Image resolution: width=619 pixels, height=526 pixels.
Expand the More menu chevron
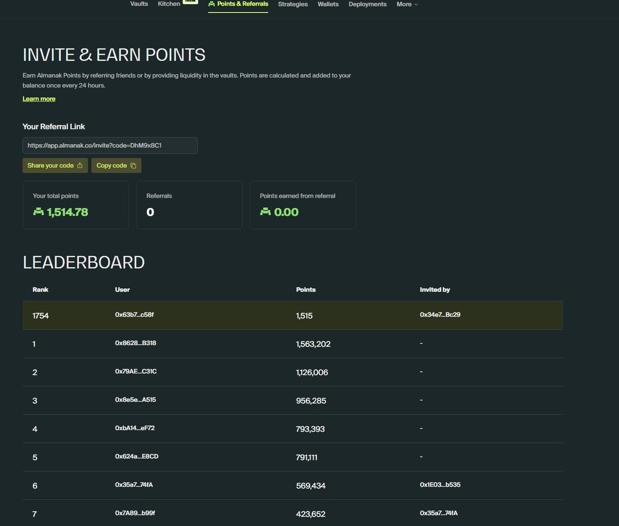pyautogui.click(x=416, y=5)
